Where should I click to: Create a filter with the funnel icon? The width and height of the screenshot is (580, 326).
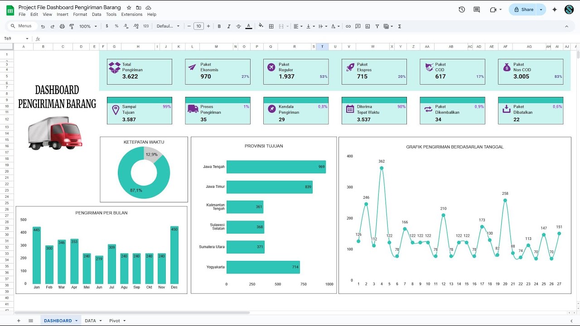pos(377,26)
